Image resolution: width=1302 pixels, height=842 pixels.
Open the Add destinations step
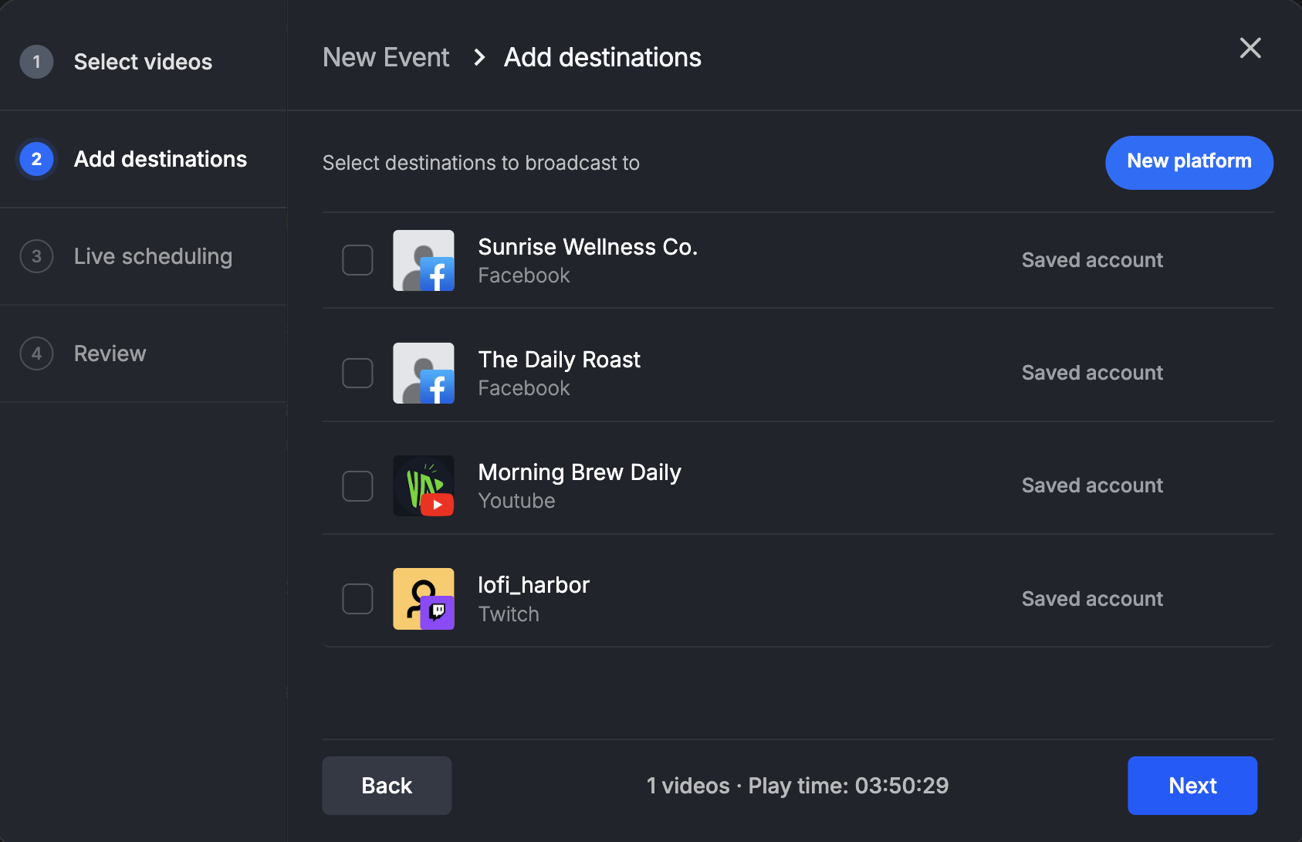pos(144,159)
